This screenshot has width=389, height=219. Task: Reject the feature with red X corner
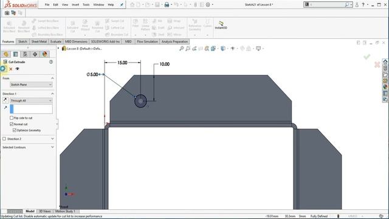pyautogui.click(x=377, y=64)
